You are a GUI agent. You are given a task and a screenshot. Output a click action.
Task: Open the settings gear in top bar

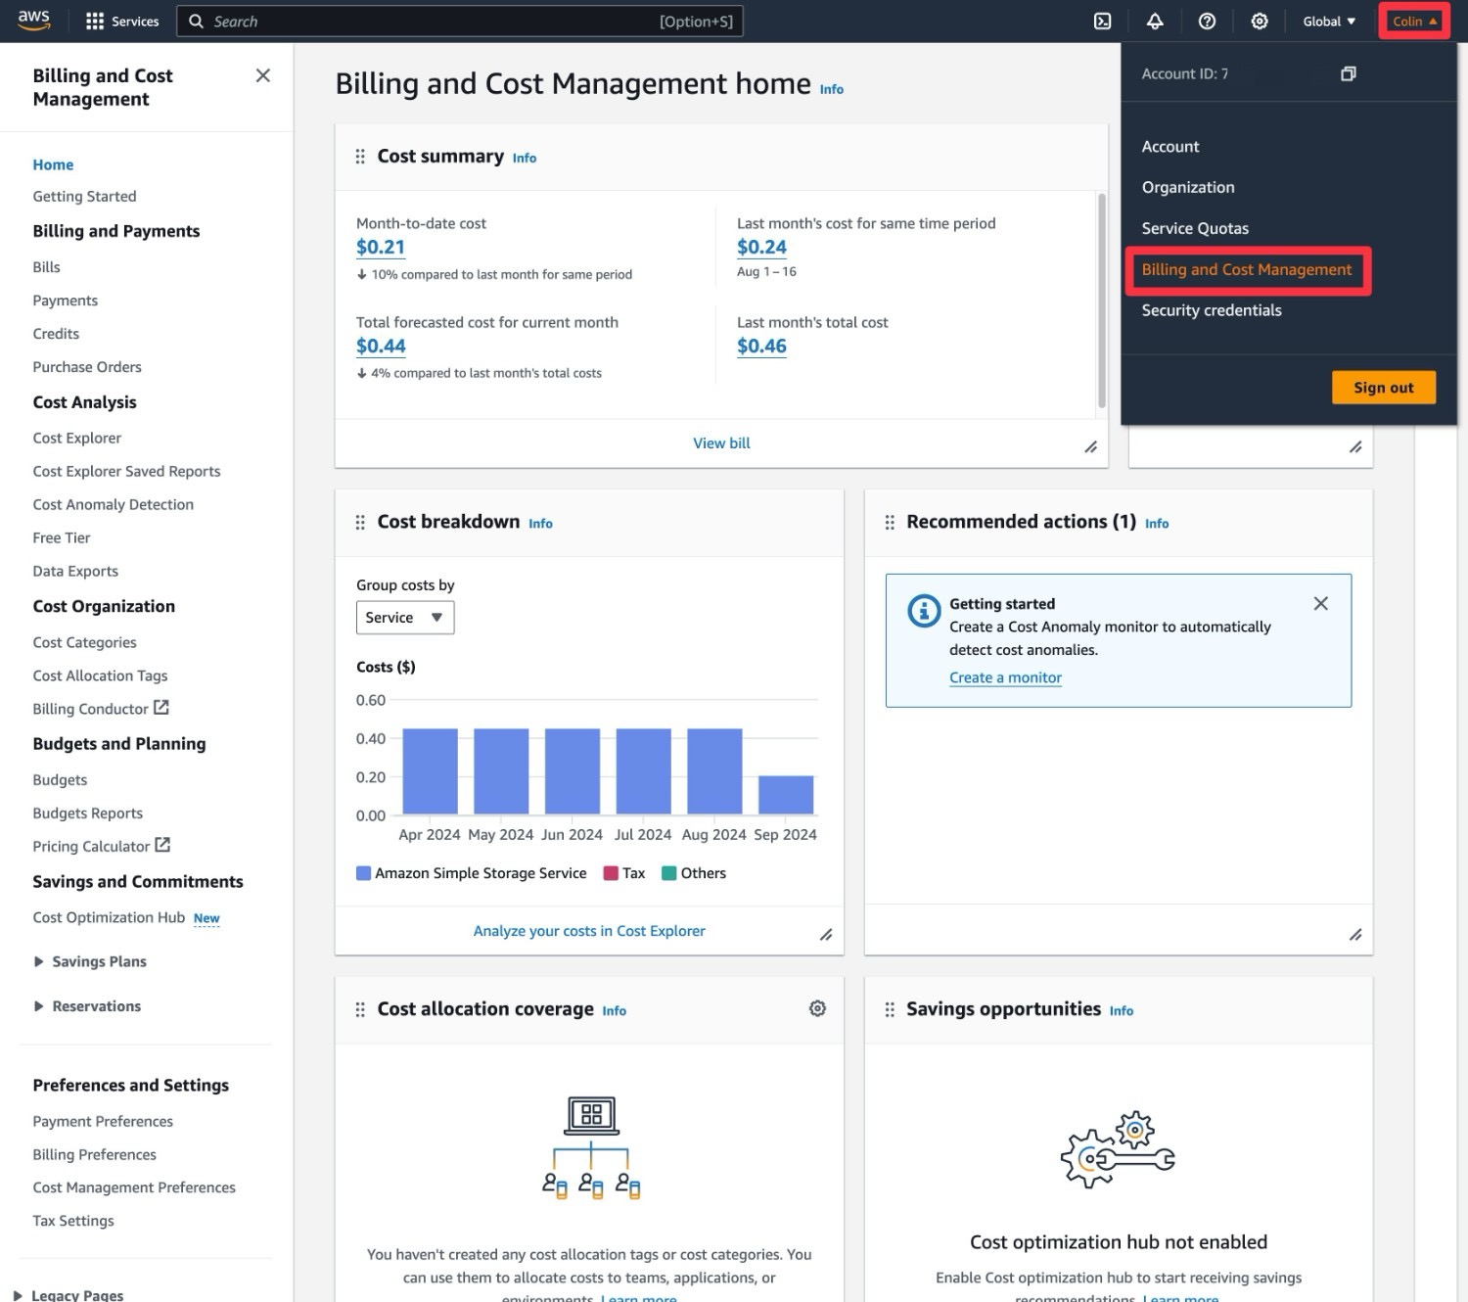coord(1260,22)
